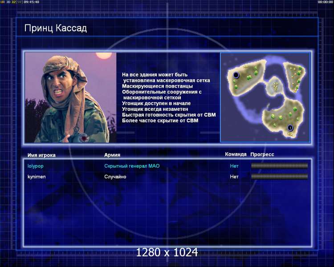Viewport: 334px width, 267px height.
Task: Click player name 'lolypop'
Action: coord(36,166)
